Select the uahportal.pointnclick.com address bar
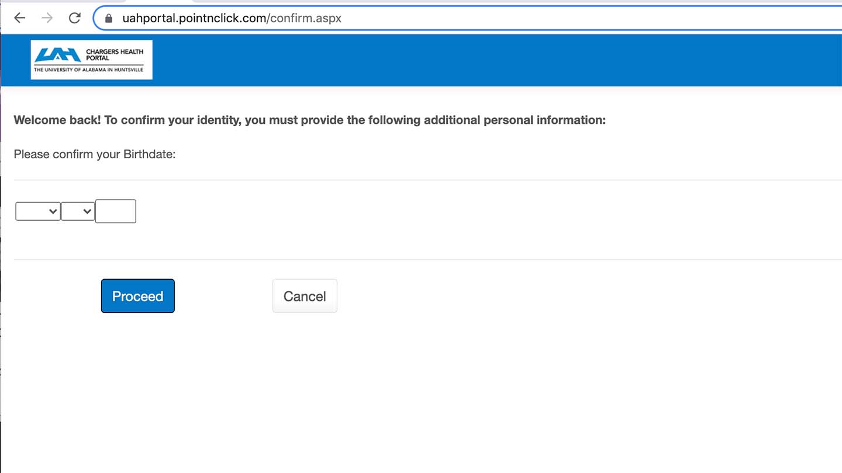This screenshot has width=842, height=473. [468, 18]
